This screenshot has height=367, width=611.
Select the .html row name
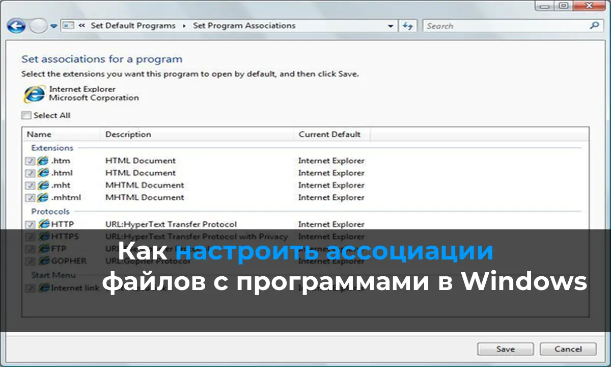62,173
